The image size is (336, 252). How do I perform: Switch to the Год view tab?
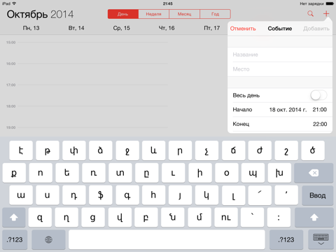216,14
